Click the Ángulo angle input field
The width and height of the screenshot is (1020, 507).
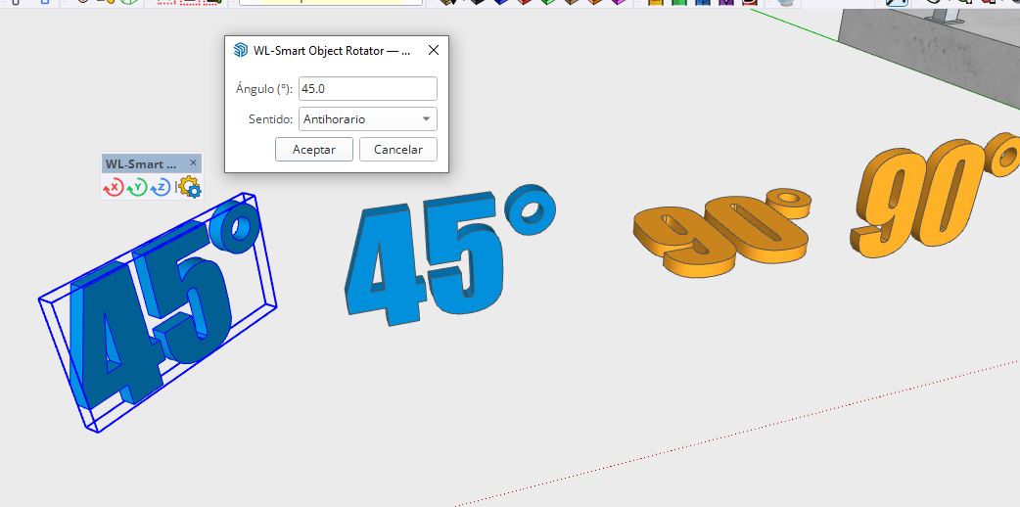367,88
